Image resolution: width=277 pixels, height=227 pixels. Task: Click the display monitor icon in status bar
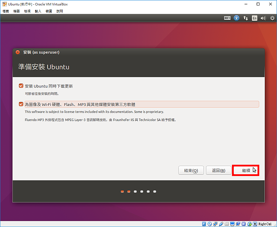coord(232,224)
